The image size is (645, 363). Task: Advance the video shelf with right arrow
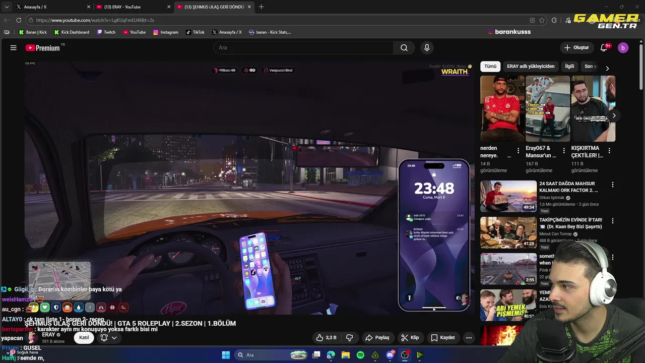point(614,116)
